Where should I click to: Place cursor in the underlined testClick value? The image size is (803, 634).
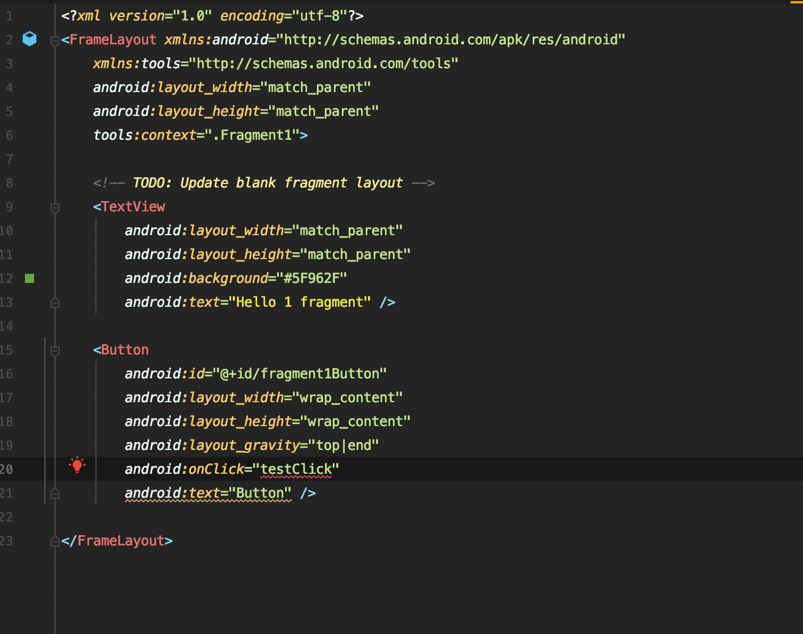(296, 469)
